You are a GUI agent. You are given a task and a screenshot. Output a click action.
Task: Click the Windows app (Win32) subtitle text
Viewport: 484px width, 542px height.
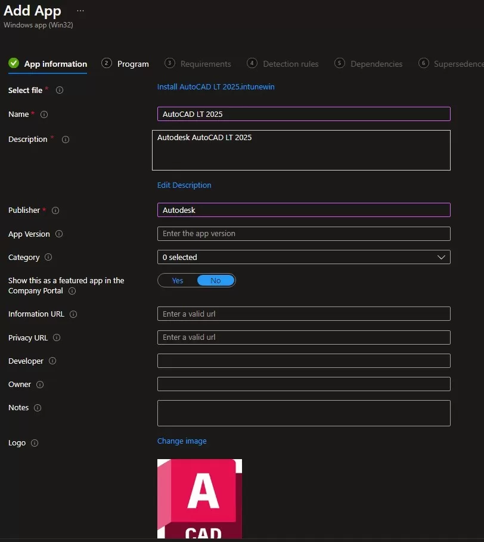tap(38, 25)
